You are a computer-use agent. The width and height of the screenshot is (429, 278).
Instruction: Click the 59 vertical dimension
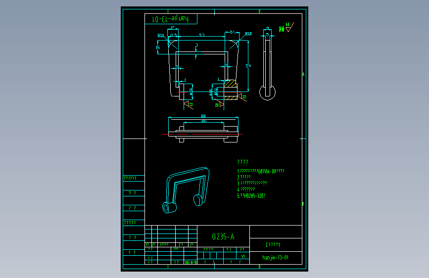(x=248, y=66)
